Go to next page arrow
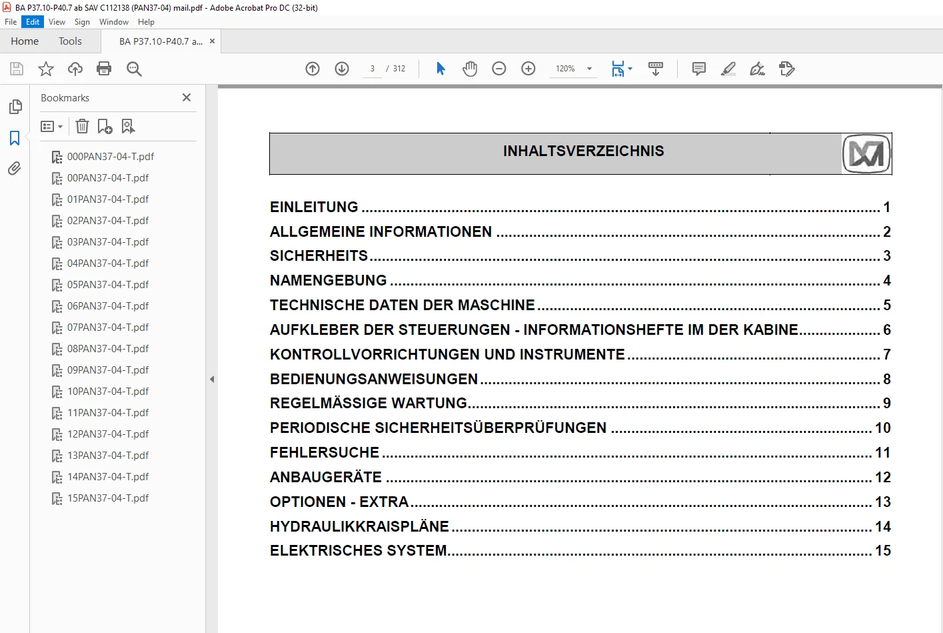Viewport: 943px width, 633px height. 342,69
